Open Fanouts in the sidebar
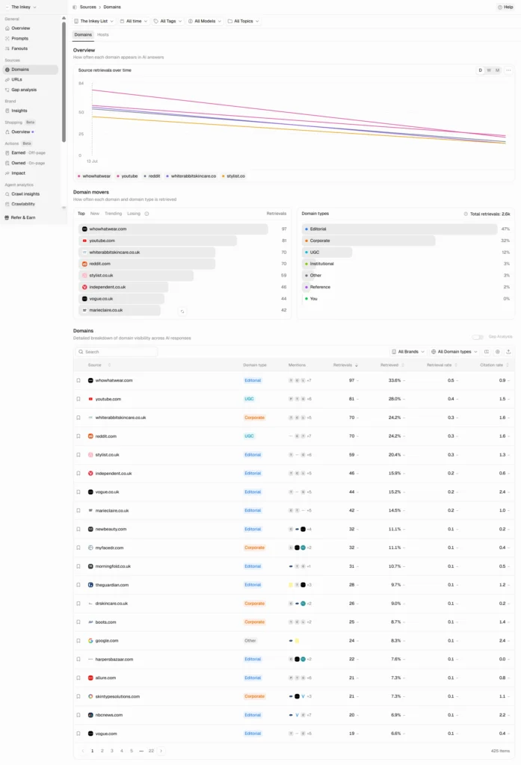Viewport: 521px width, 765px height. tap(19, 49)
